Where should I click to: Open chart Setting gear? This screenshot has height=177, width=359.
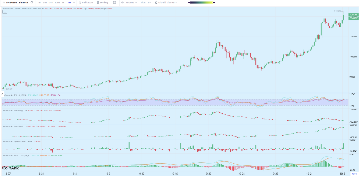click(x=102, y=2)
